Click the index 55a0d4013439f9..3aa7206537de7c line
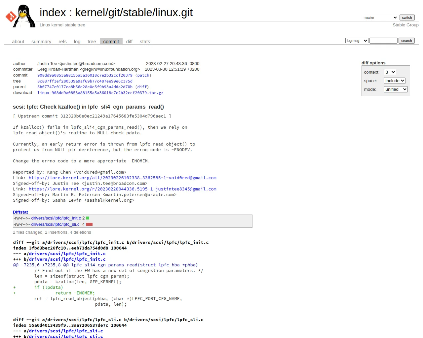The width and height of the screenshot is (423, 338). (x=70, y=325)
